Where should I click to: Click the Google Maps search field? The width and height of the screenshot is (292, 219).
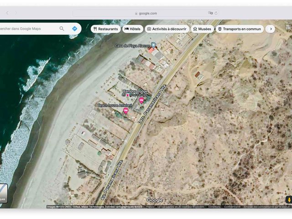28,29
